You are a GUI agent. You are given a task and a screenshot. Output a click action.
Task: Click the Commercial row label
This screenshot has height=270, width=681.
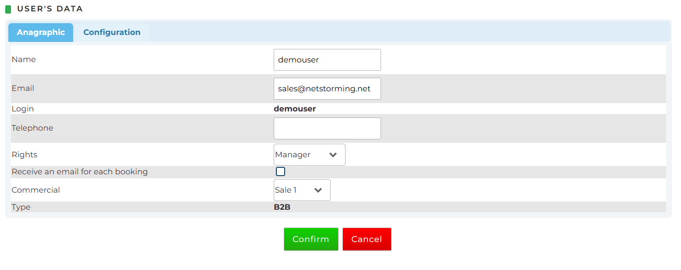click(x=36, y=190)
